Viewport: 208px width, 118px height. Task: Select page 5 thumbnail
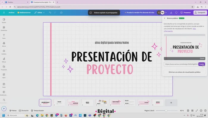coord(101,103)
